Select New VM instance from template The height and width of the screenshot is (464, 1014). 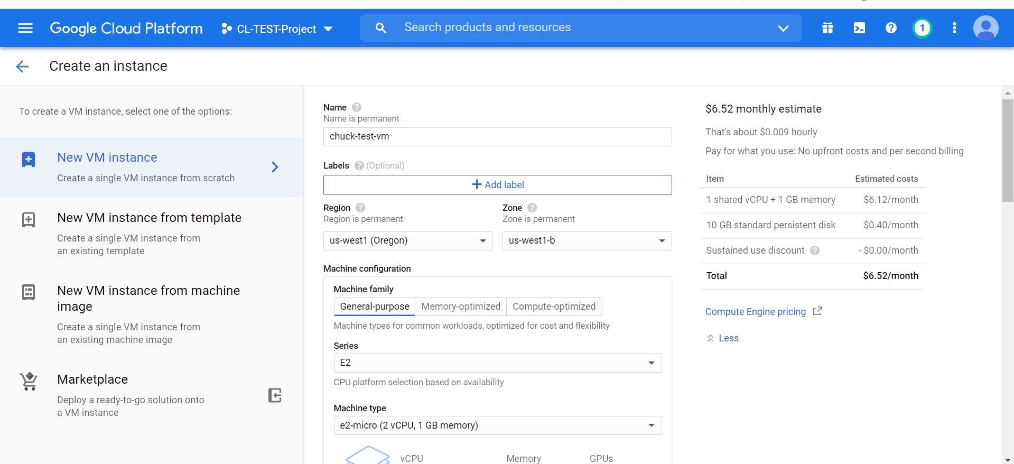[152, 234]
